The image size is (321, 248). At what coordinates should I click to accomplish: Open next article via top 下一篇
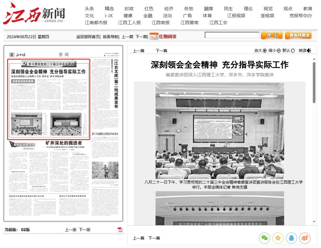click(x=161, y=51)
